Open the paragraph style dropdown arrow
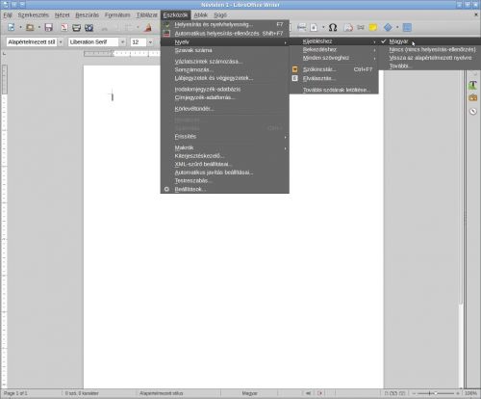 [61, 42]
